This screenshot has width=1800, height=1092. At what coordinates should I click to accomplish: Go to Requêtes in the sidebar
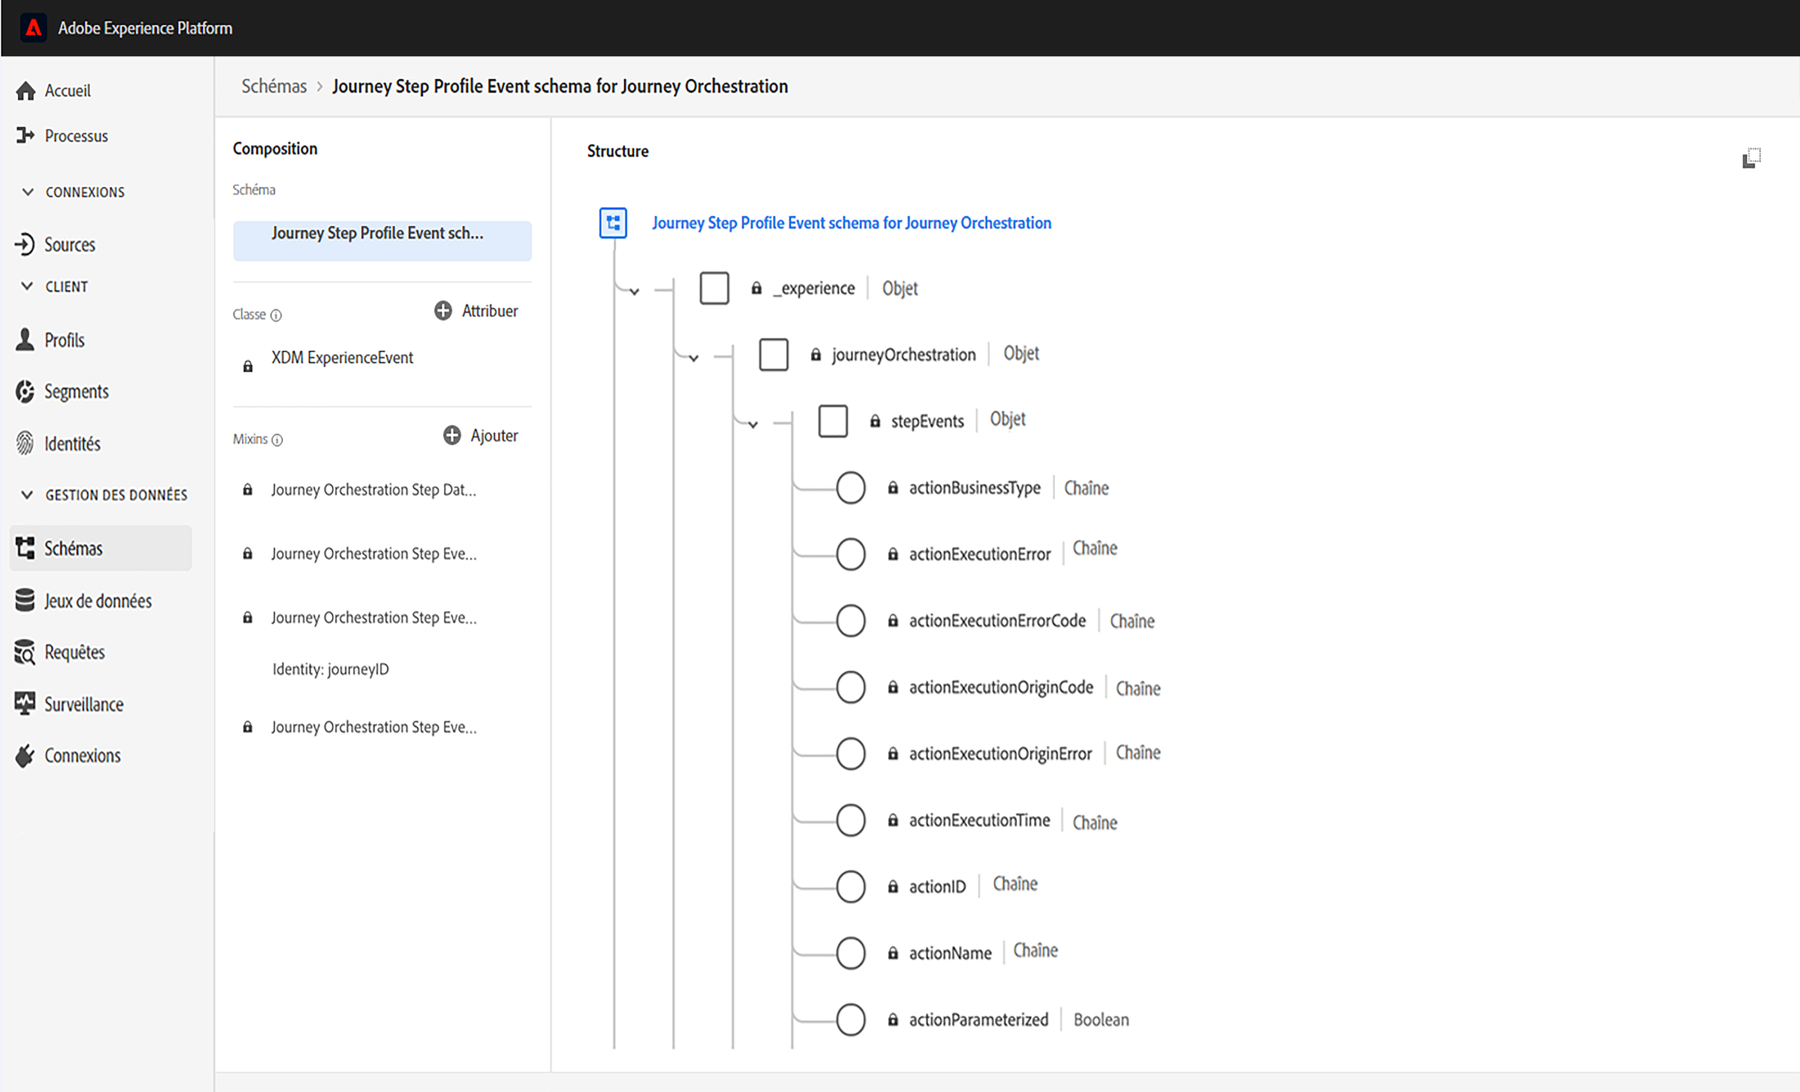point(74,652)
